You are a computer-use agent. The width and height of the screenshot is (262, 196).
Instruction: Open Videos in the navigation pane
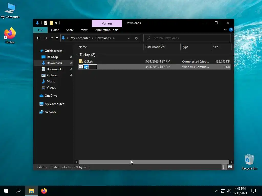click(x=51, y=88)
